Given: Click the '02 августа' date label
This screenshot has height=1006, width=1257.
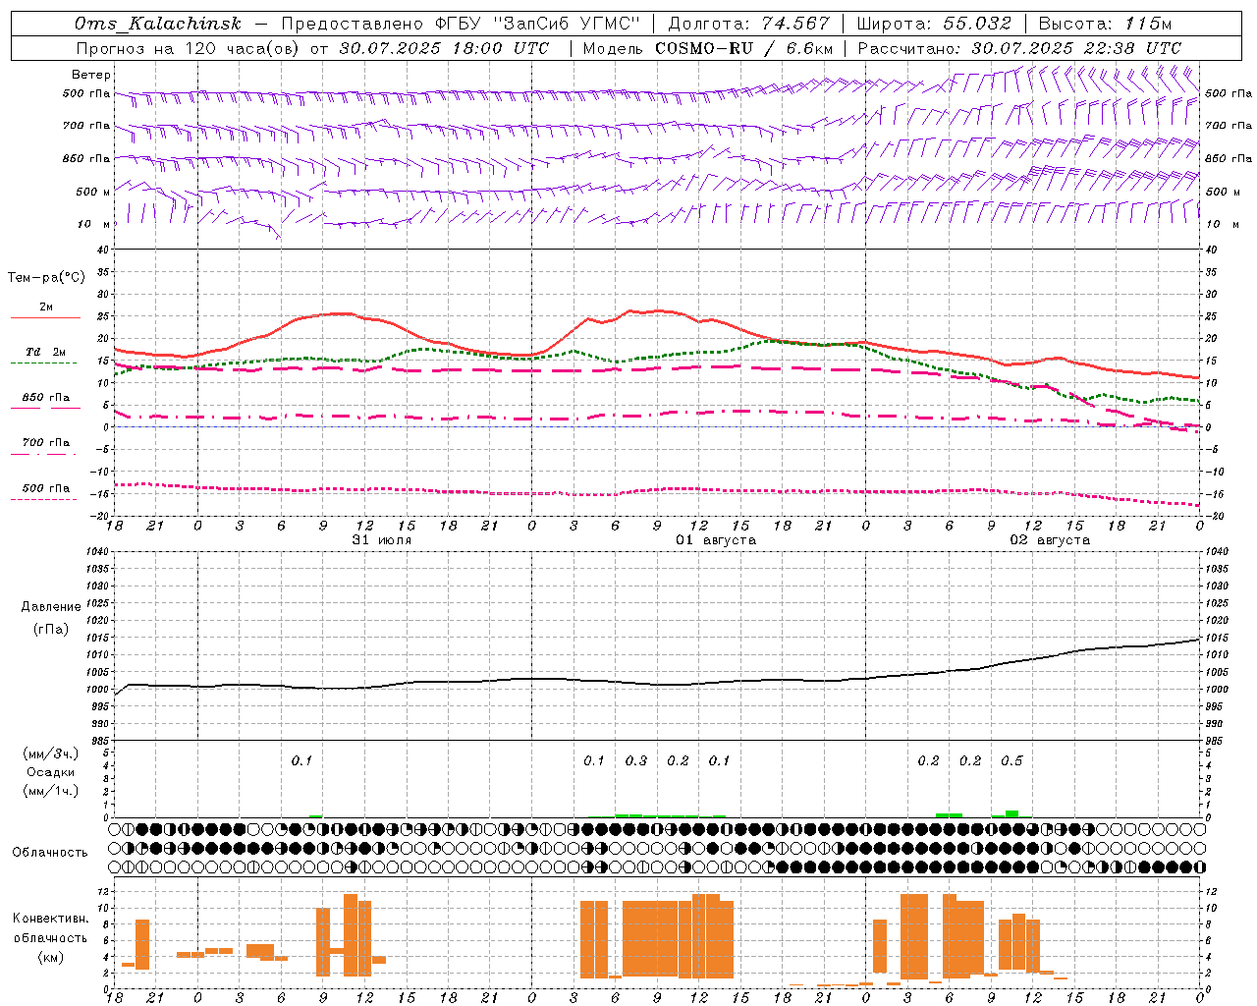Looking at the screenshot, I should coord(1050,540).
